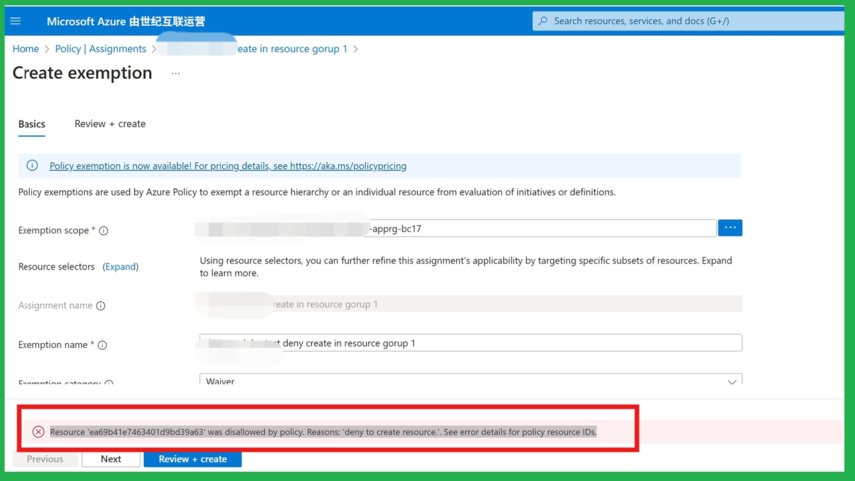Switch to the Review + create tab
Image resolution: width=855 pixels, height=481 pixels.
[110, 123]
